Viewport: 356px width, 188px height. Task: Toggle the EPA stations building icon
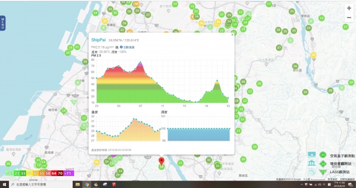click(311, 163)
